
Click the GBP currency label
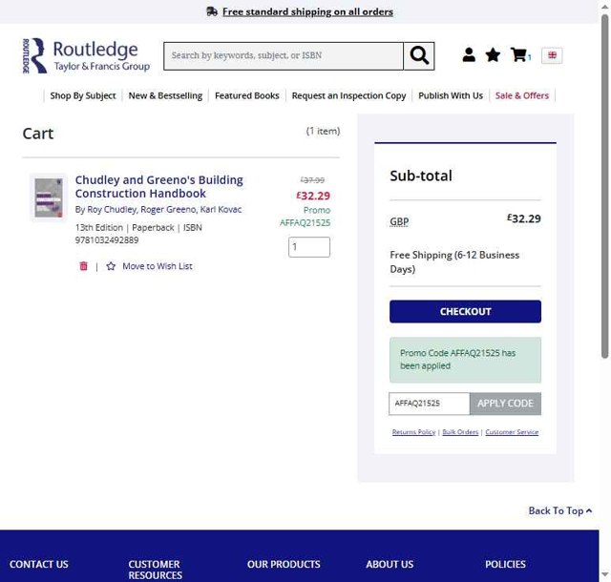399,221
